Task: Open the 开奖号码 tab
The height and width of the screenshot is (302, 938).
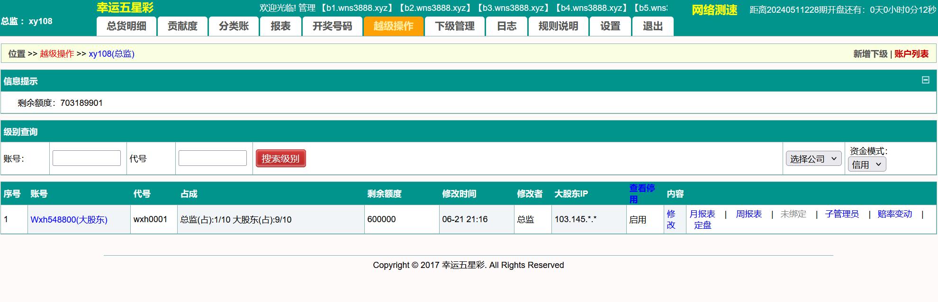Action: [332, 26]
